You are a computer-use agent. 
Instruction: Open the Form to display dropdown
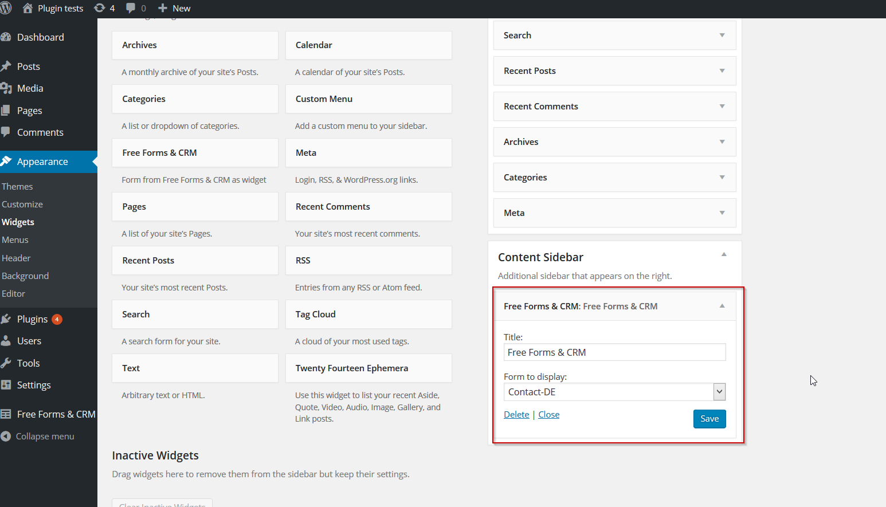point(614,392)
